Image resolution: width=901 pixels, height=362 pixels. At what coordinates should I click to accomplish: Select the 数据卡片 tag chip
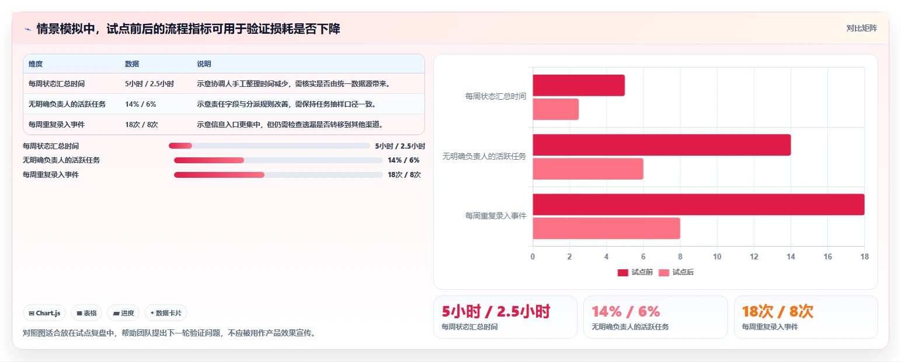[166, 313]
